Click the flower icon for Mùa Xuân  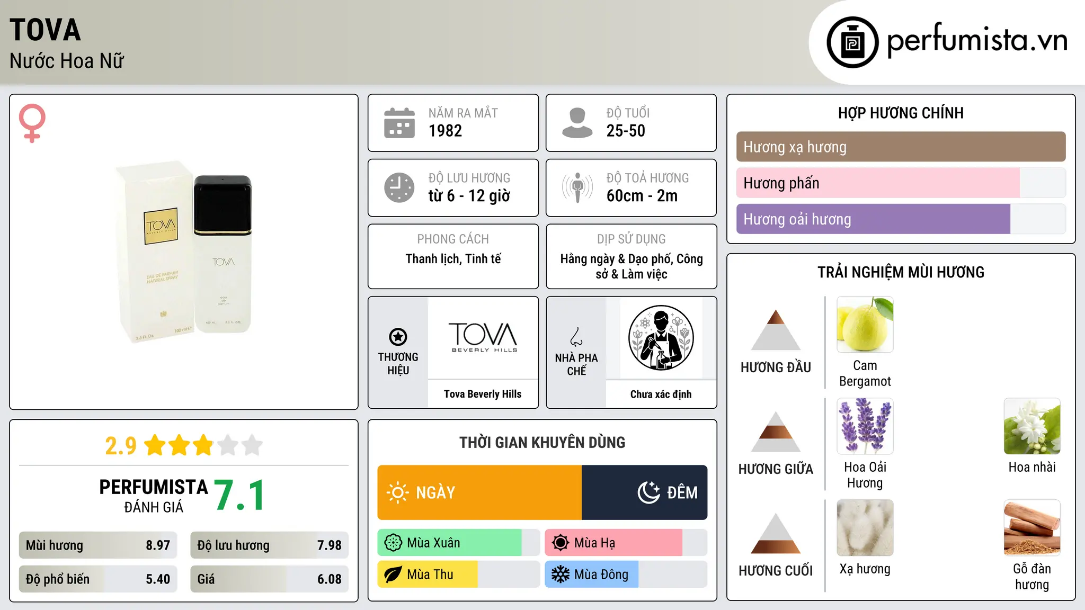click(393, 543)
